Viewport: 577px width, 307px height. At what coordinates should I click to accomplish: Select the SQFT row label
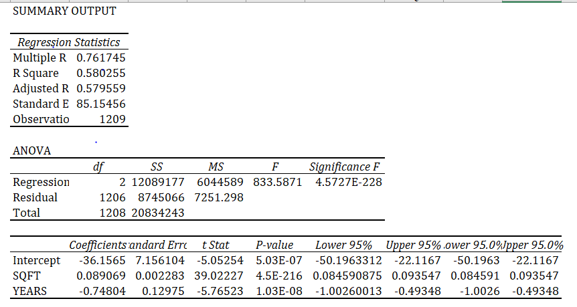click(27, 276)
